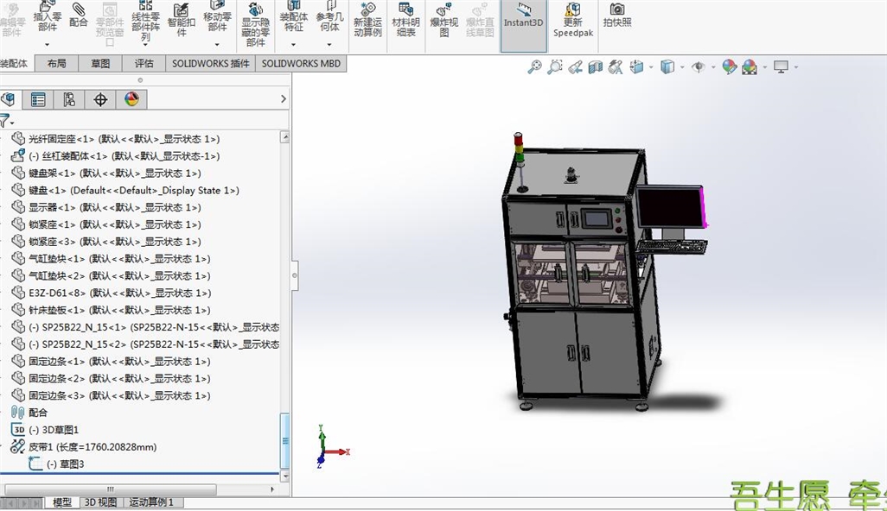887x511 pixels.
Task: Click the section view icon
Action: click(595, 67)
